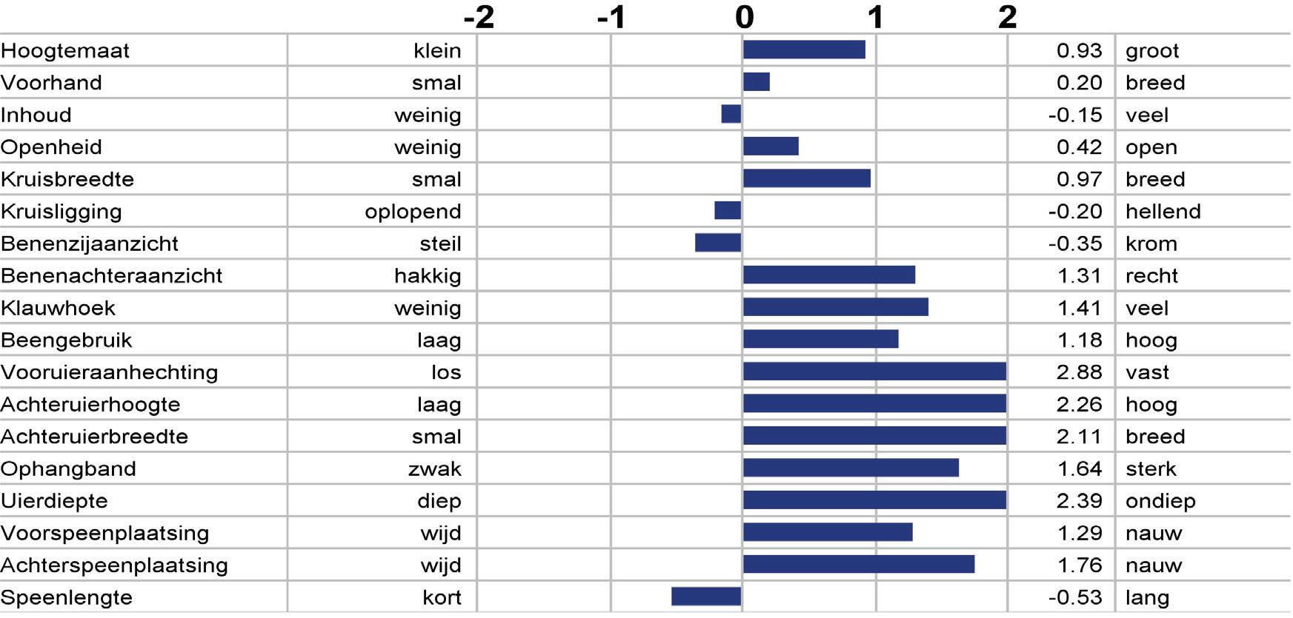The width and height of the screenshot is (1293, 618).
Task: Select the Inhoud negative bar
Action: pos(731,114)
